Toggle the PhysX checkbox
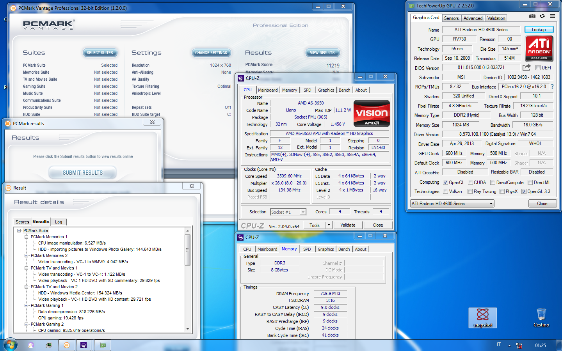This screenshot has width=562, height=351. coord(502,191)
